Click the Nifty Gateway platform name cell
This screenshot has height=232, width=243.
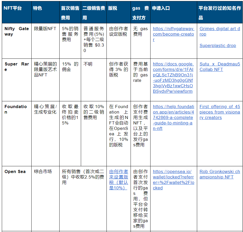[x=17, y=41]
